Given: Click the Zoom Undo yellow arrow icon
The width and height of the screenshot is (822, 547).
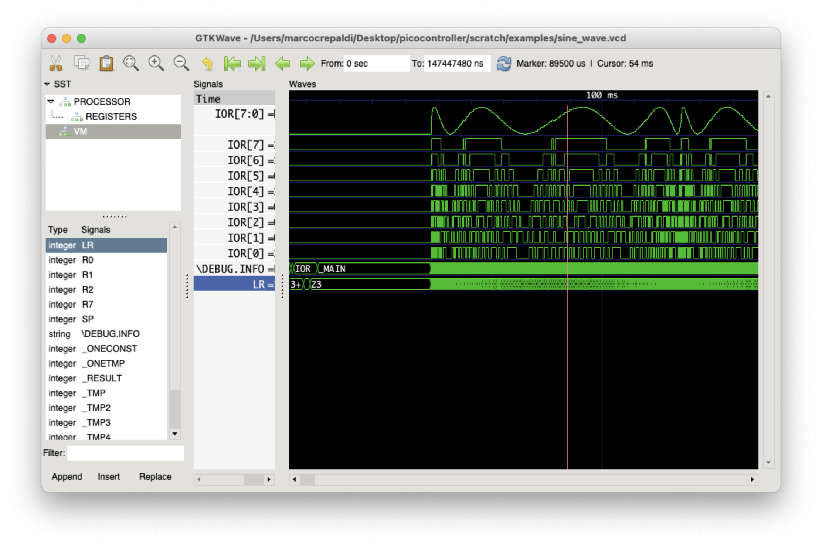Looking at the screenshot, I should [x=207, y=63].
